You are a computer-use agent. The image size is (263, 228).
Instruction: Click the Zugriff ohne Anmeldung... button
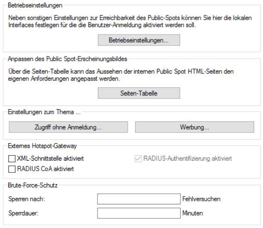[68, 127]
